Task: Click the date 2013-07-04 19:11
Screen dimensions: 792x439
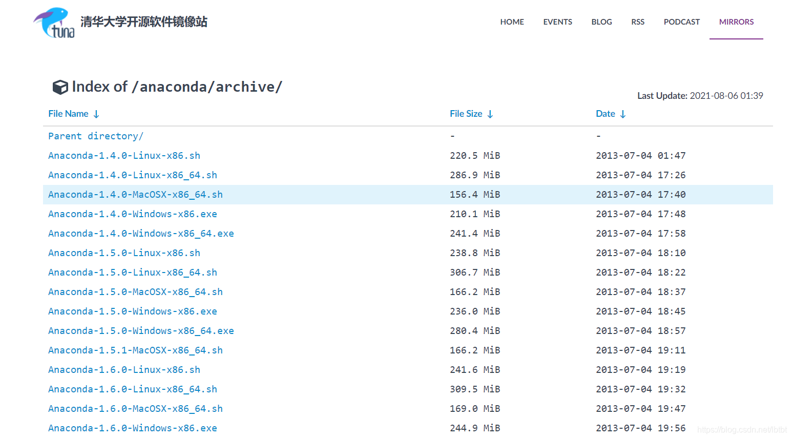Action: pyautogui.click(x=640, y=350)
